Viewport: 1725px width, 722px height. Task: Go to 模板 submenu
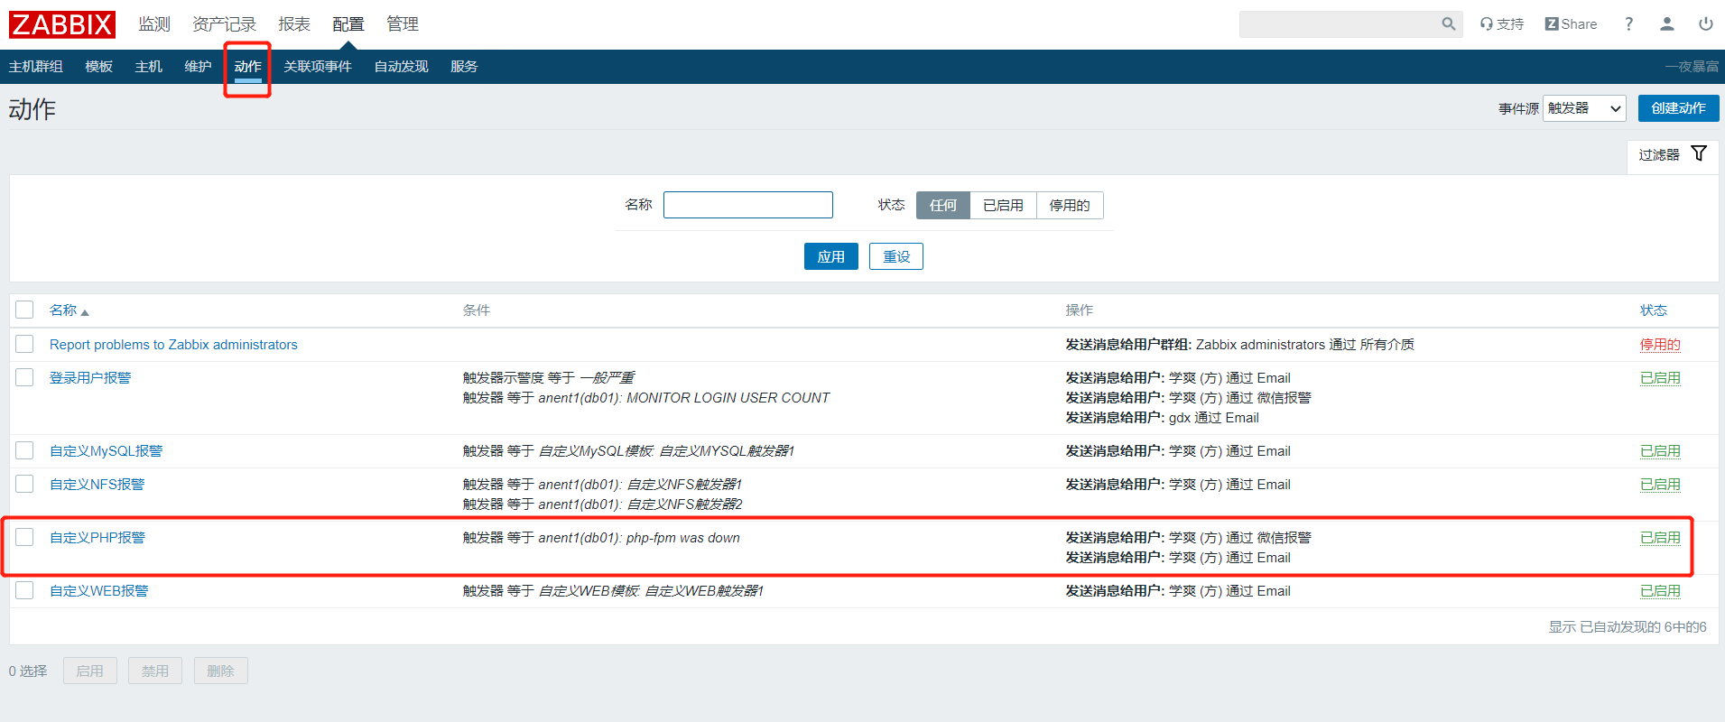99,67
